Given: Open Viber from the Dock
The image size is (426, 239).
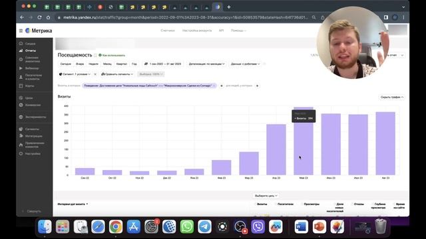Looking at the screenshot, I should pyautogui.click(x=258, y=226).
